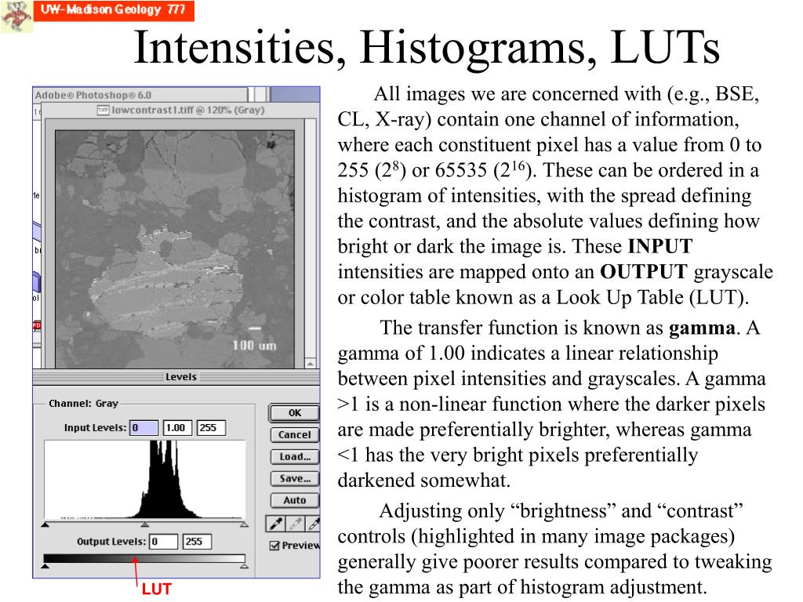Click the UW-Madison Geology 777 banner
The height and width of the screenshot is (602, 803).
coord(114,10)
